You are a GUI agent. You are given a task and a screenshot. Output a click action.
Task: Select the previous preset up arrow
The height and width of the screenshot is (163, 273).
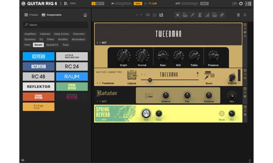[137, 15]
